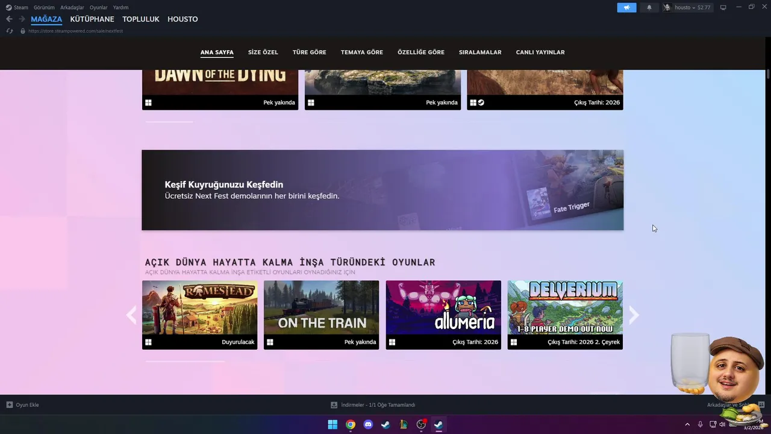This screenshot has height=434, width=771.
Task: Open the Steam menu
Action: pyautogui.click(x=21, y=7)
